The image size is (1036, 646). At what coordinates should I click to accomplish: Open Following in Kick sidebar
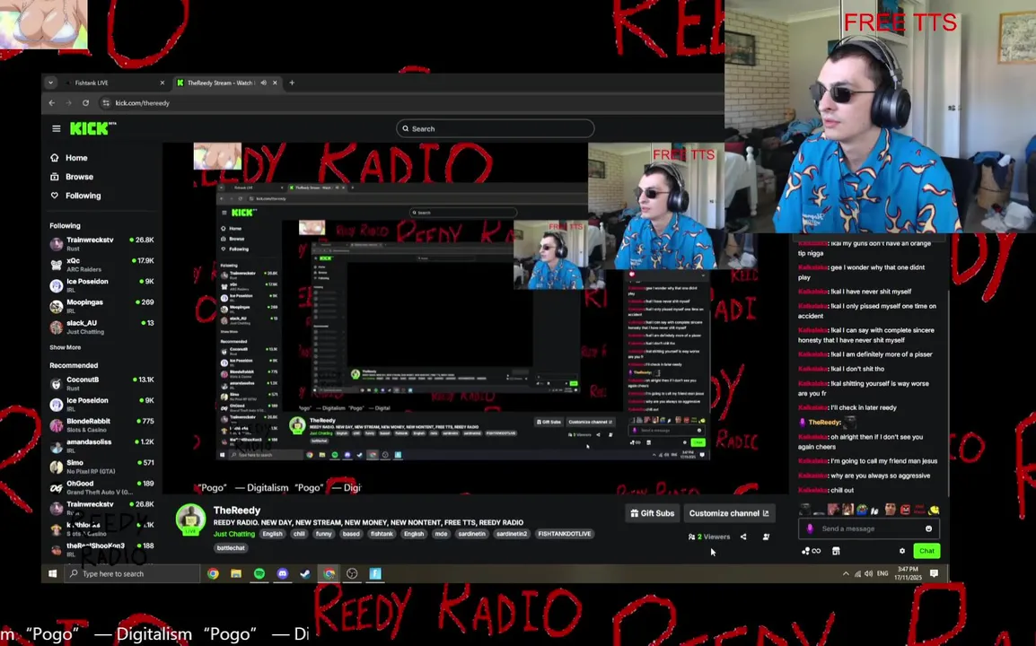[75, 196]
